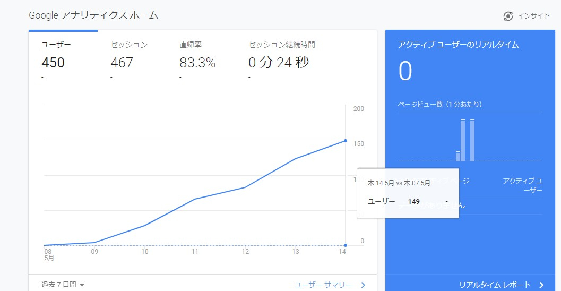561x291 pixels.
Task: Click the アクティブ ユーザー column header
Action: (x=522, y=185)
